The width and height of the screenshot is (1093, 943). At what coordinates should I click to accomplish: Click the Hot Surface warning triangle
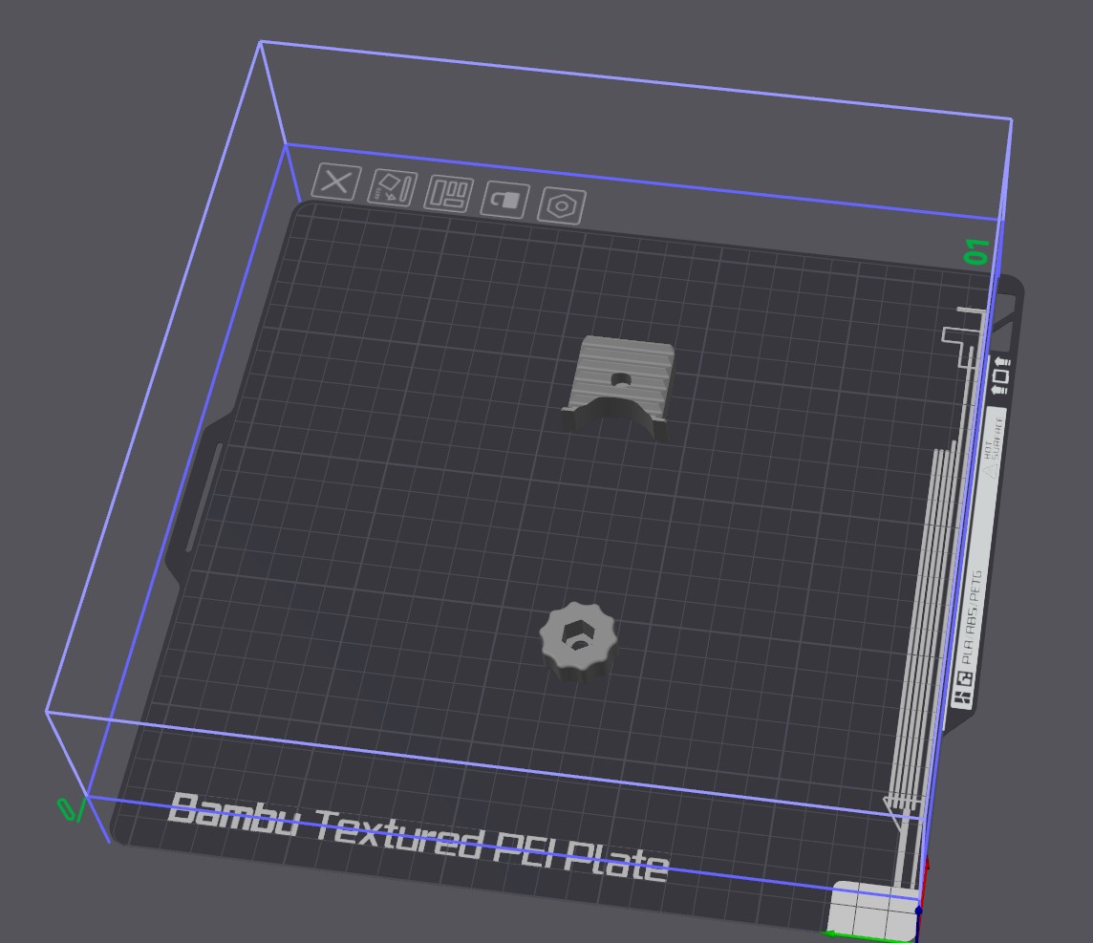[x=994, y=468]
